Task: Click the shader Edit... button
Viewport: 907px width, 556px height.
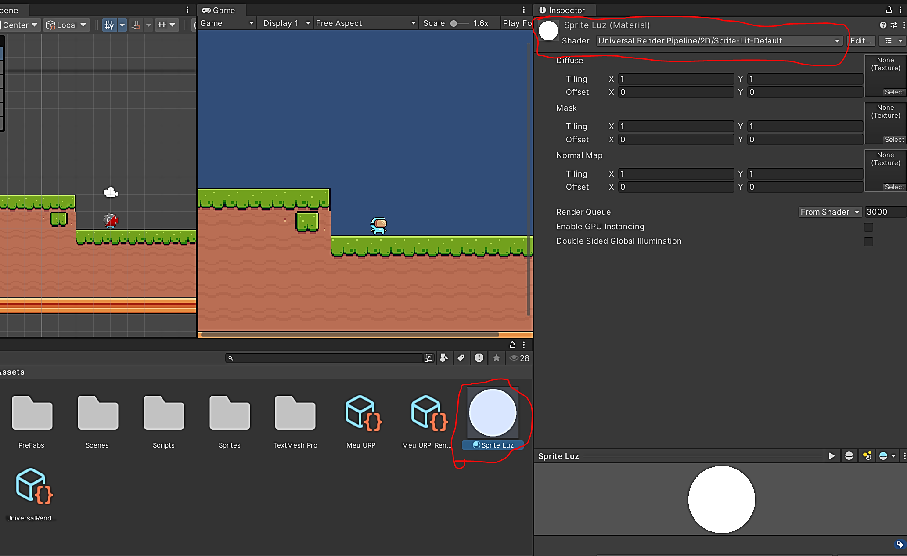Action: click(x=860, y=41)
